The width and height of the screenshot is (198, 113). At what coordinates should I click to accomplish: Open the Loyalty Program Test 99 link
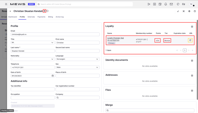pyautogui.click(x=116, y=39)
